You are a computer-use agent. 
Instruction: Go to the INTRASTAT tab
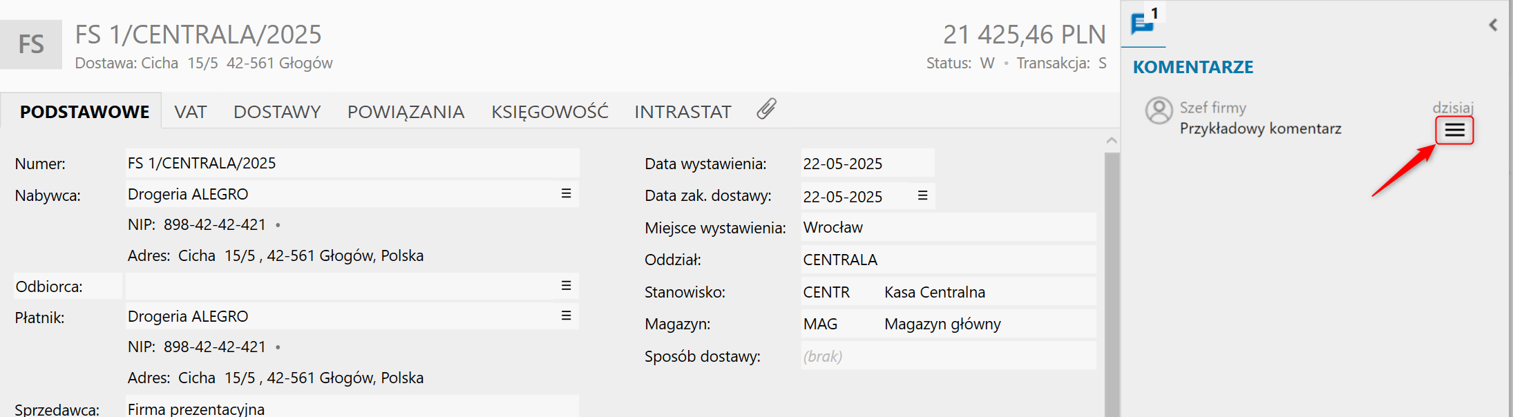(683, 112)
